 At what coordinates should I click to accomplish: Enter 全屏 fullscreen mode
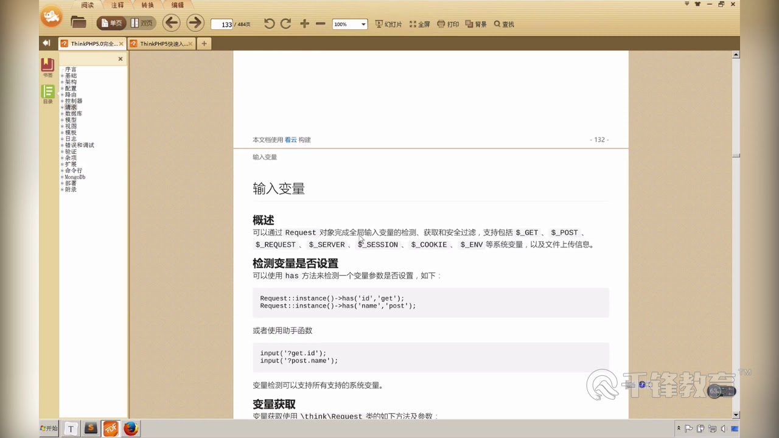tap(420, 24)
